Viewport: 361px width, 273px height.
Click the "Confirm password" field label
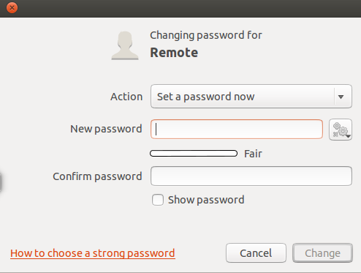tap(97, 176)
